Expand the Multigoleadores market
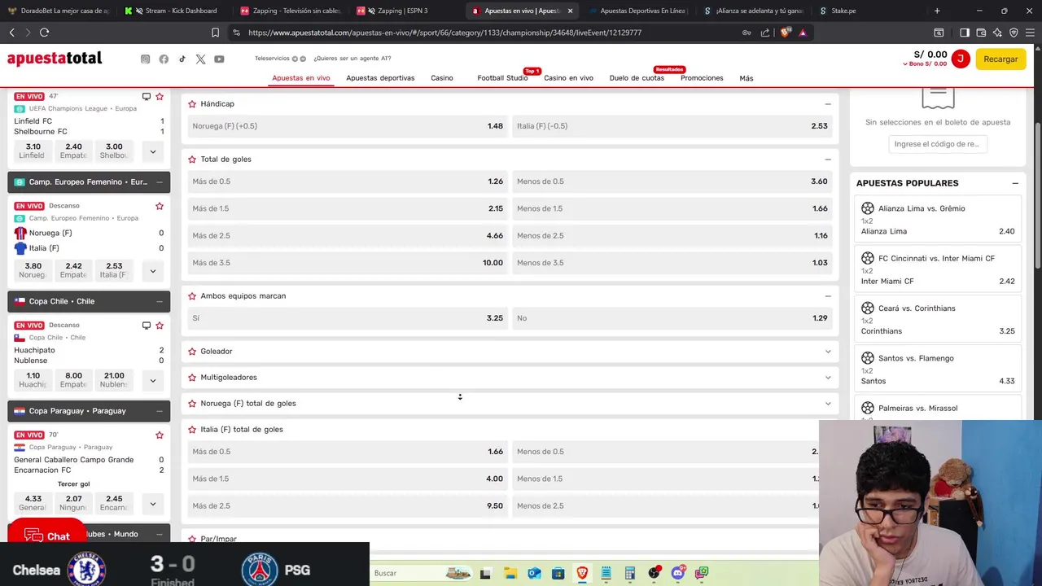The height and width of the screenshot is (586, 1042). (x=828, y=378)
